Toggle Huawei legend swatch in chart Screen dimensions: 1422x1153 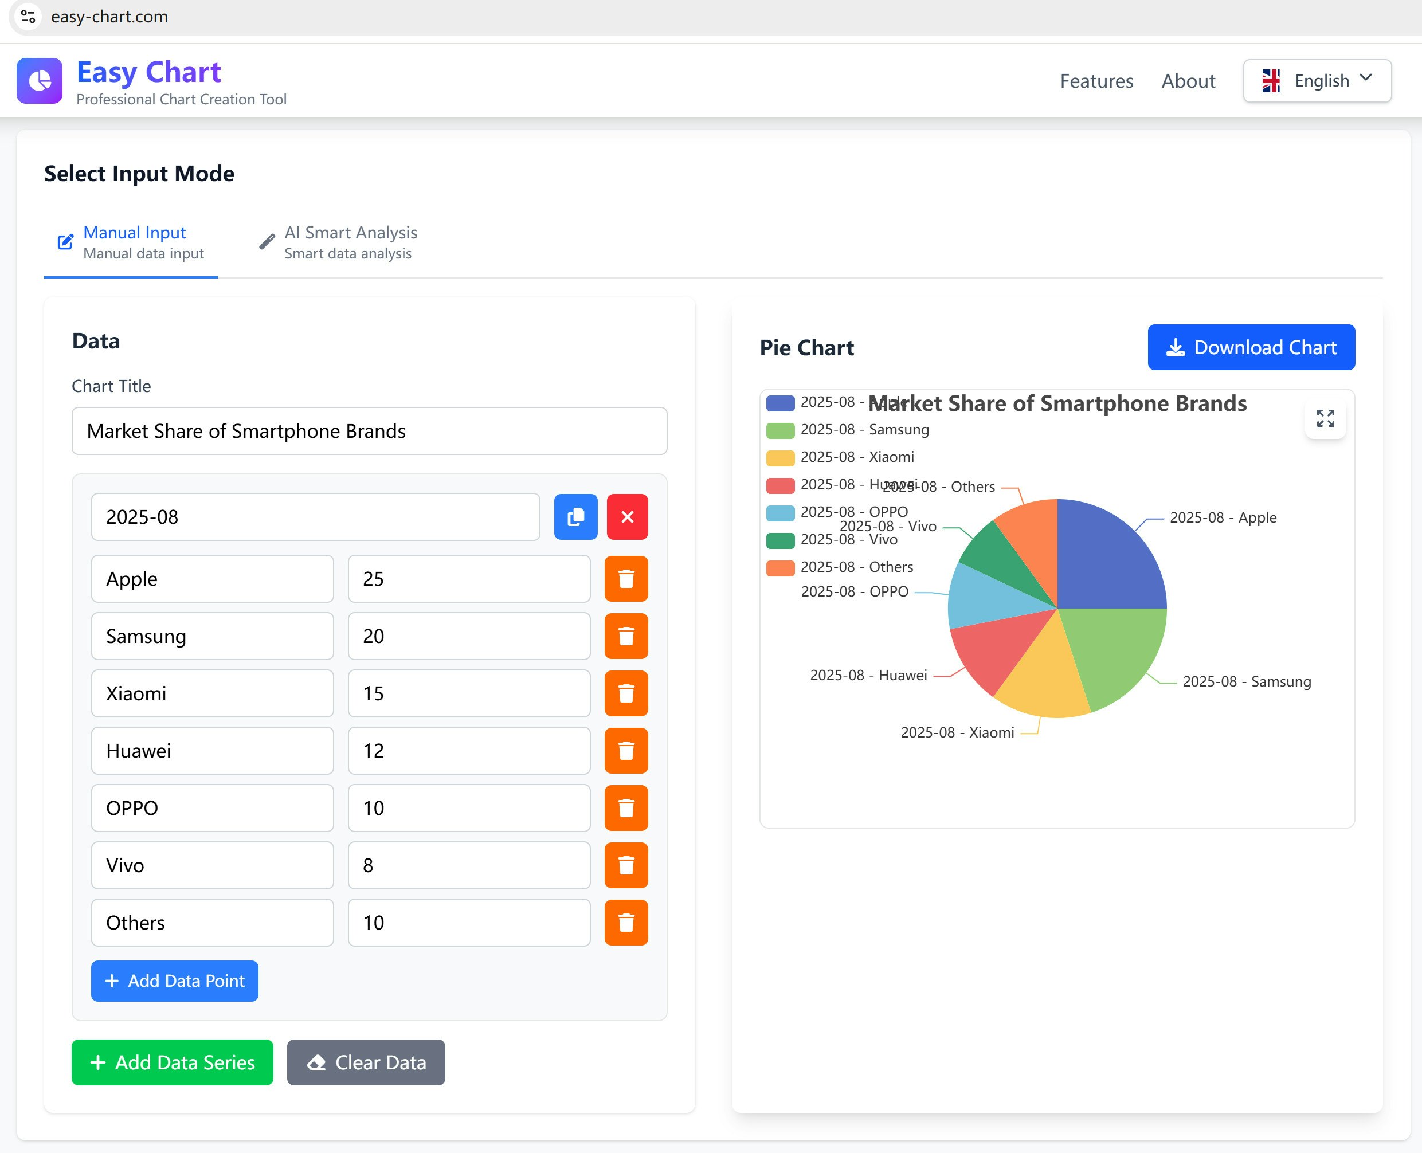click(781, 485)
